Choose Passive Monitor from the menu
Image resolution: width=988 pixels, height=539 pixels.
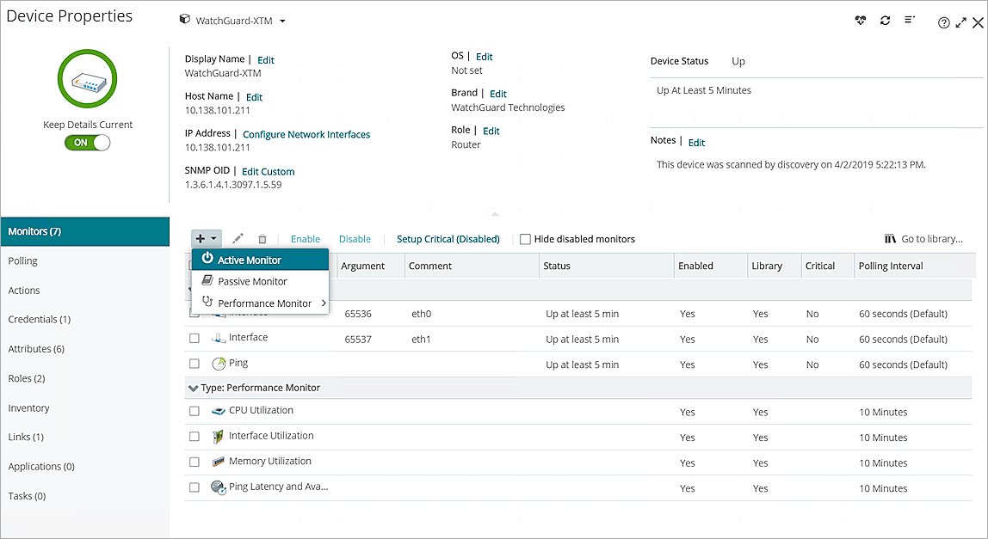[252, 281]
